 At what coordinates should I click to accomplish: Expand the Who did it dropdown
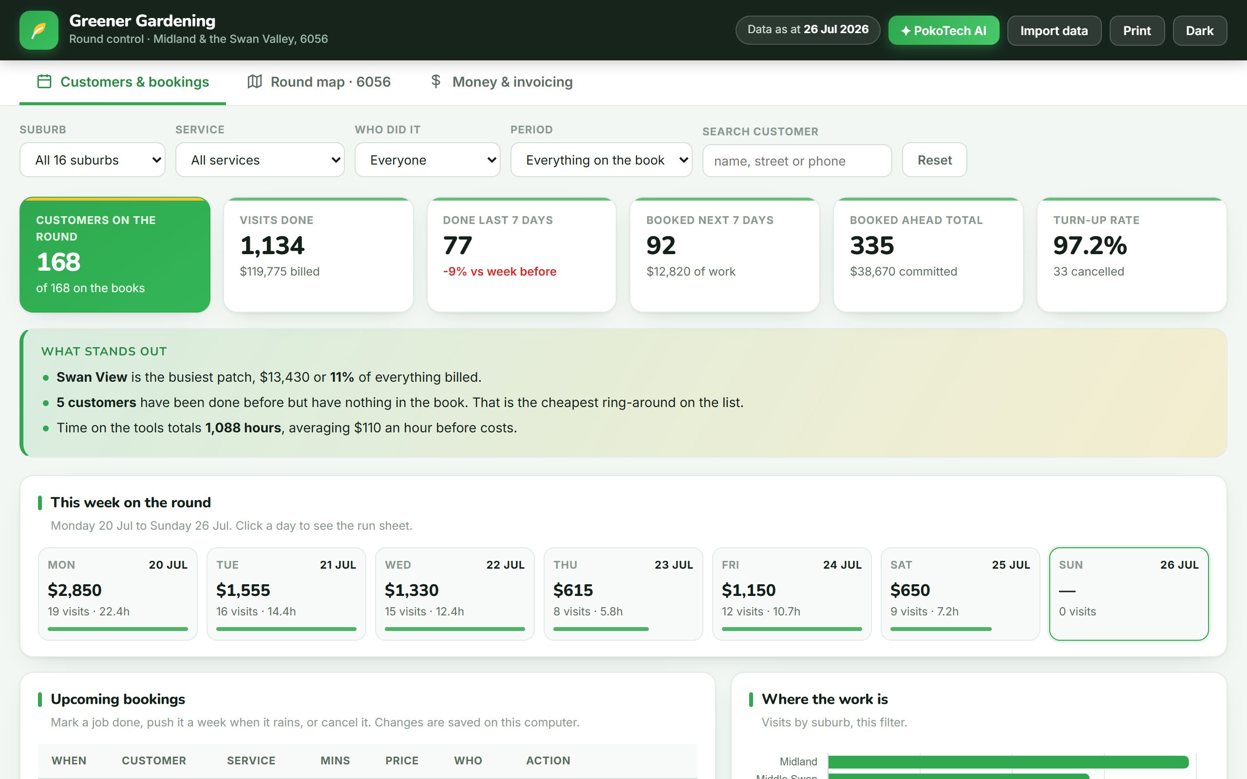(427, 160)
